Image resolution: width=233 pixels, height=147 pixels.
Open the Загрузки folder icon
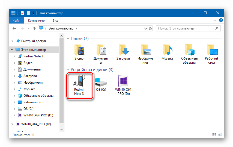[123, 50]
